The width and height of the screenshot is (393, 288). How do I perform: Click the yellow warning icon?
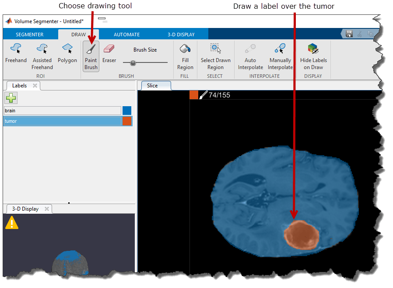click(12, 223)
